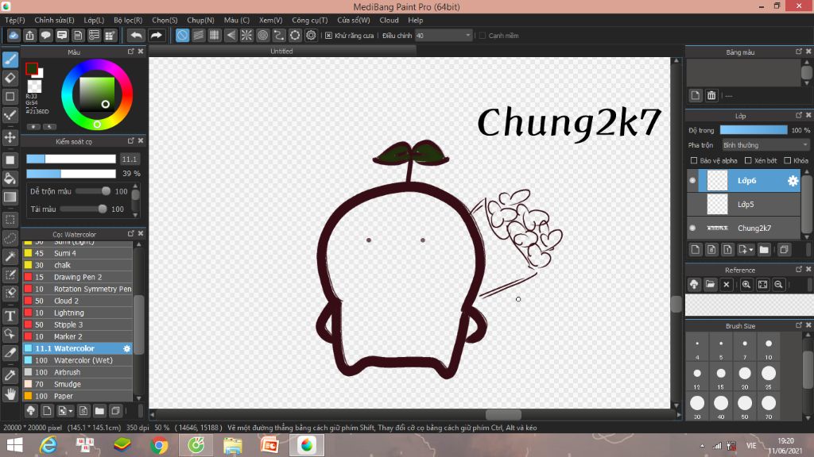Enable Bảo vệ alpha checkbox
Viewport: 814px width, 457px height.
[693, 160]
